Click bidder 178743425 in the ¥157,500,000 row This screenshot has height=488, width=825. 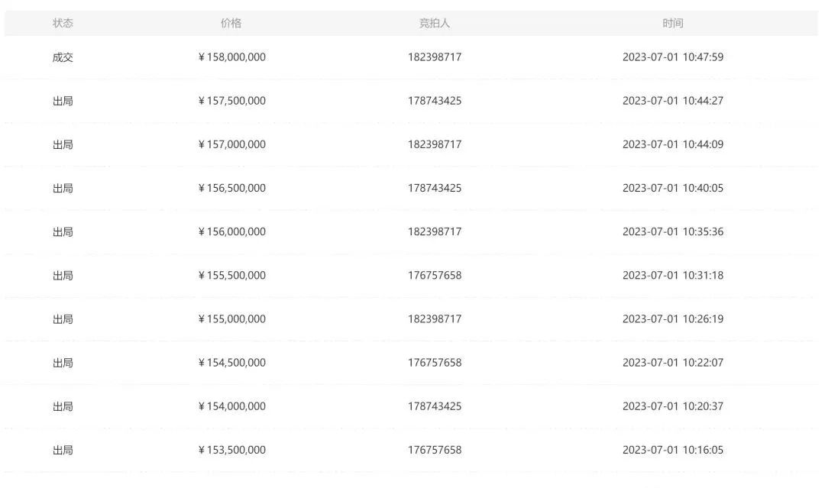[435, 101]
